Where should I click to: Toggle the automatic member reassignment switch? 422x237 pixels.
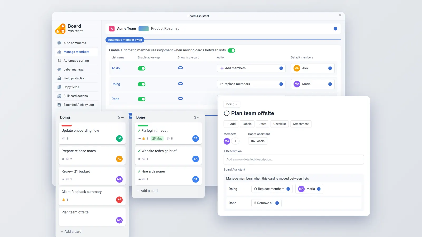click(x=232, y=50)
